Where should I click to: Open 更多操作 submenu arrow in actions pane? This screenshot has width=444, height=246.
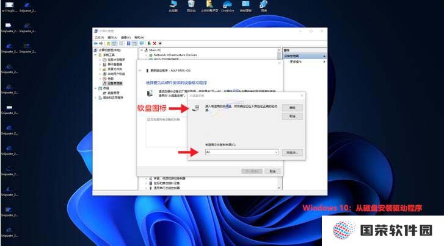324,61
